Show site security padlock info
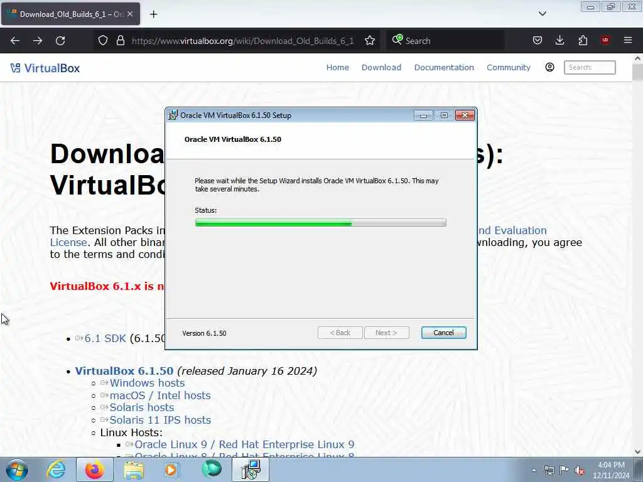This screenshot has height=482, width=643. (x=120, y=40)
